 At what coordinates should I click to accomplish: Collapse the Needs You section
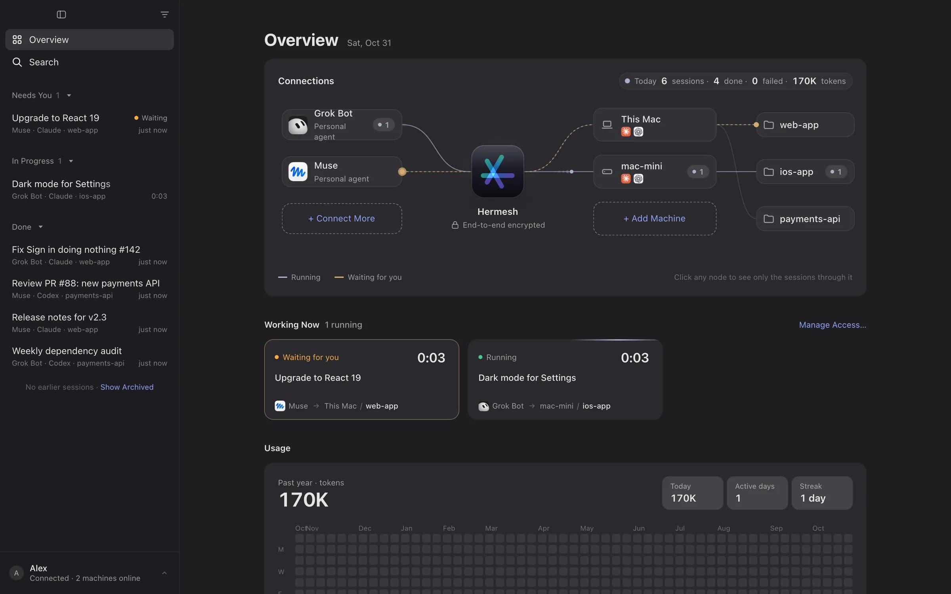point(69,95)
